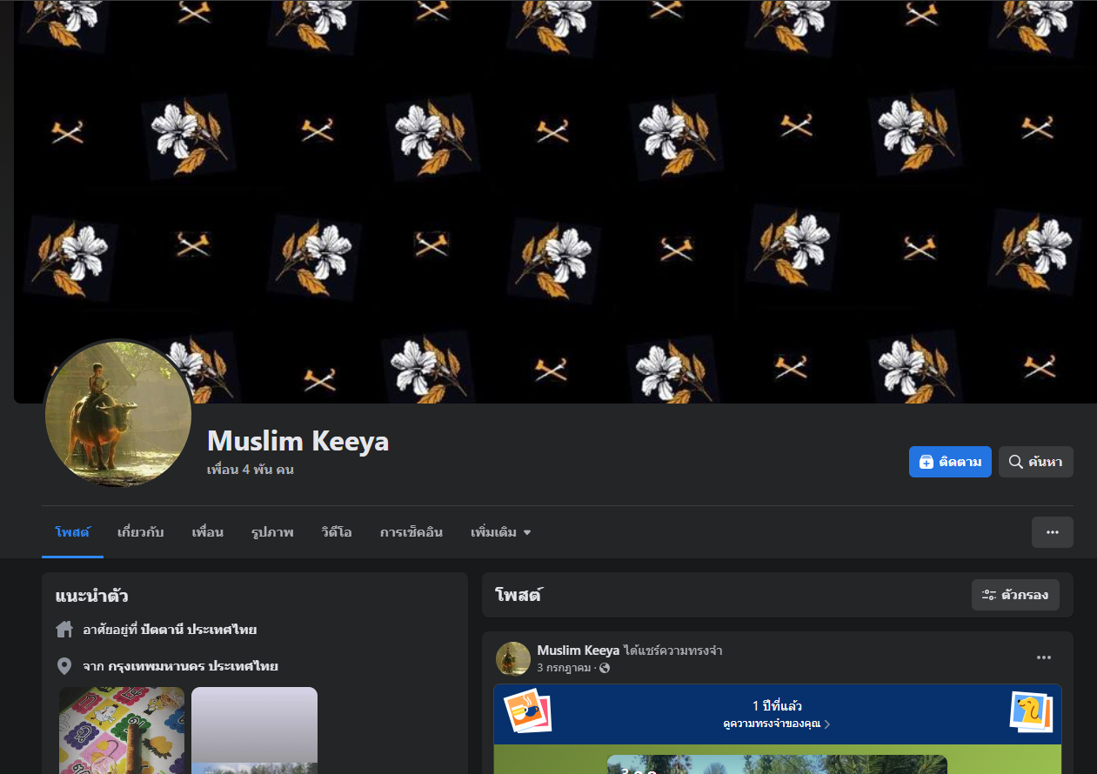Expand the More (เพิ่มเติม) dropdown tab
Viewport: 1097px width, 774px height.
(x=500, y=532)
